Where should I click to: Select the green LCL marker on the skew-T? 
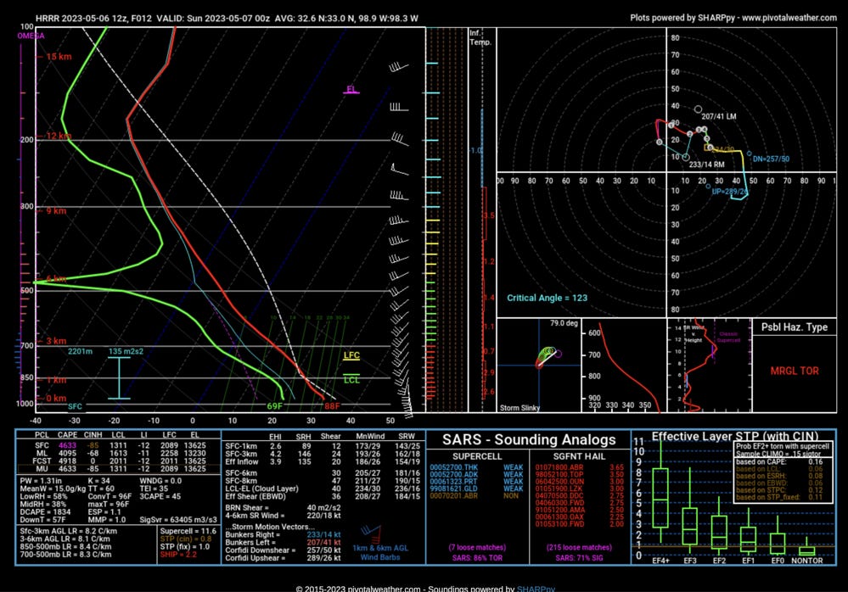(351, 380)
